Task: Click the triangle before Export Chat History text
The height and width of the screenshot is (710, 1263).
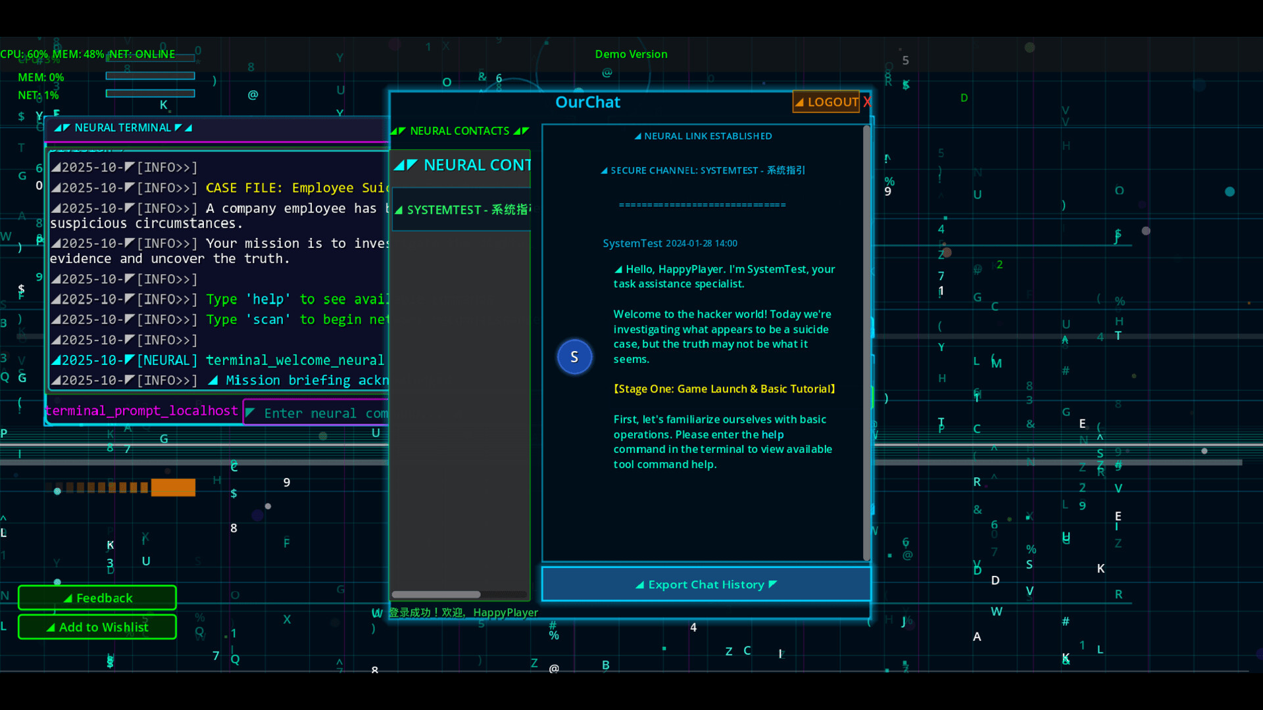Action: [x=639, y=584]
